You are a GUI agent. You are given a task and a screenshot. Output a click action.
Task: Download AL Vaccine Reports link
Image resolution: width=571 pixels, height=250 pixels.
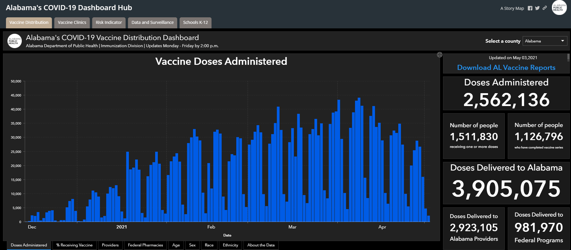[x=506, y=68]
